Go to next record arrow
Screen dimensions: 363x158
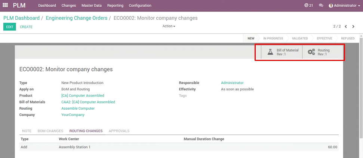click(354, 27)
